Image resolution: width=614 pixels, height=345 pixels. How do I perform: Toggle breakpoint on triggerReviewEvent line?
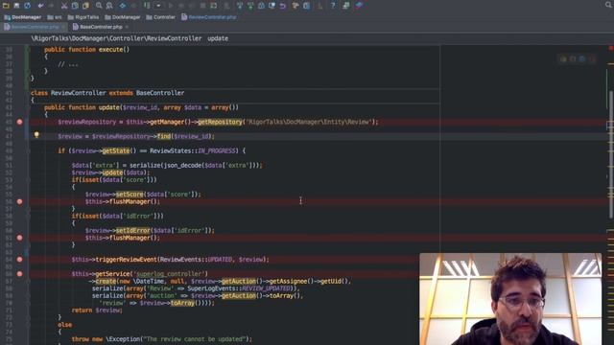coord(19,260)
